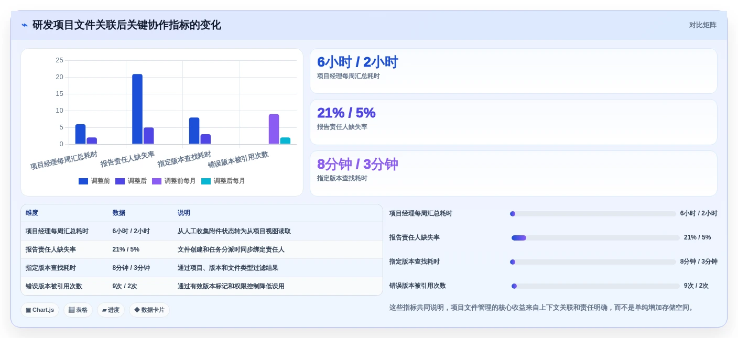Click the header icon beside the title
Viewport: 738px width, 338px height.
(x=25, y=25)
